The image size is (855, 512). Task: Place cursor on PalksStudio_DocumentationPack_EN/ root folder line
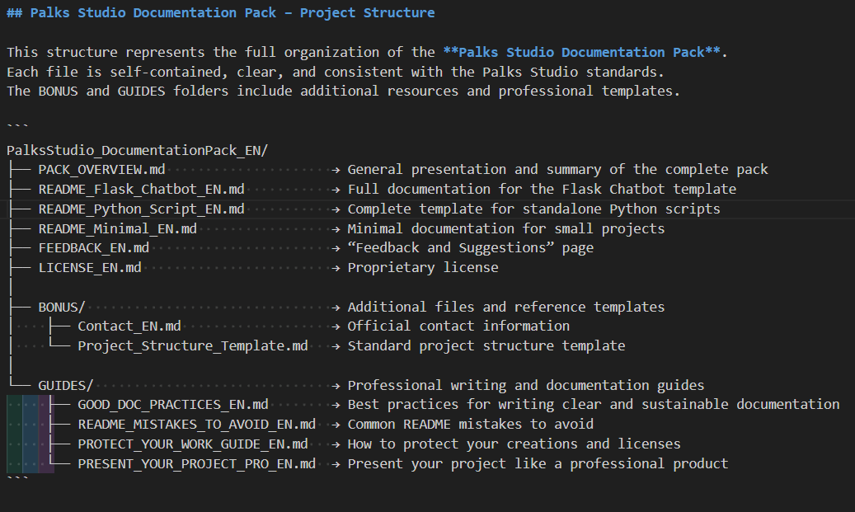coord(137,150)
